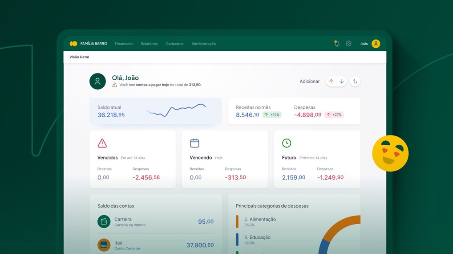Click the orange Alimentação color bar
Viewport: 453px width, 254px height.
[237, 221]
